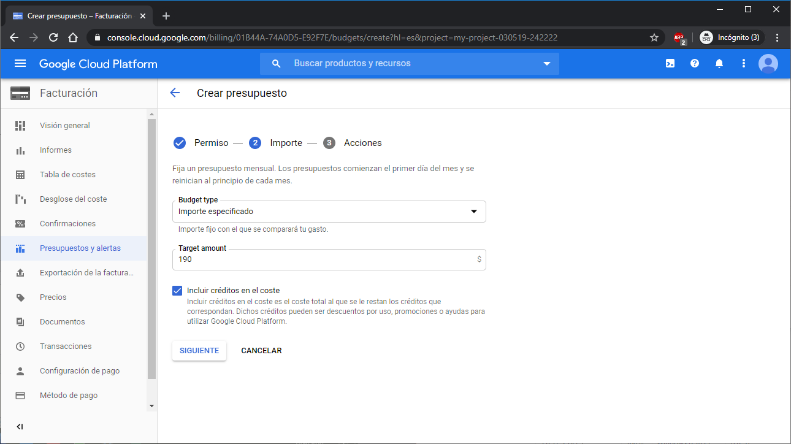Open Transacciones in the sidebar
Image resolution: width=791 pixels, height=444 pixels.
[66, 346]
